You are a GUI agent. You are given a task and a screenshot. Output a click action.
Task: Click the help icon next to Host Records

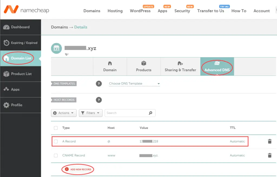[x=99, y=100]
